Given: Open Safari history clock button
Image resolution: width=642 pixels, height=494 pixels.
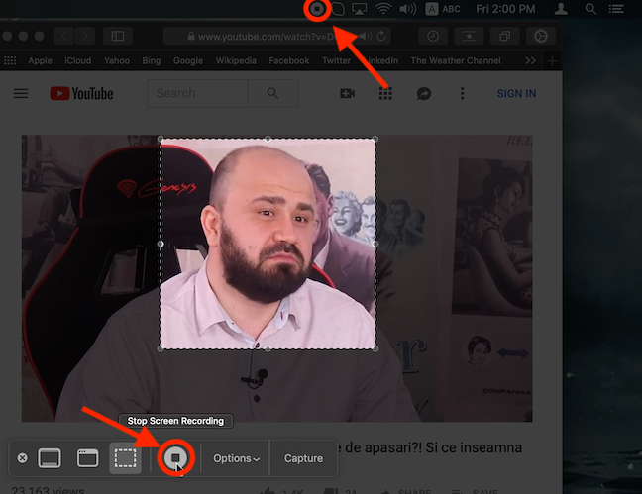Looking at the screenshot, I should 433,37.
